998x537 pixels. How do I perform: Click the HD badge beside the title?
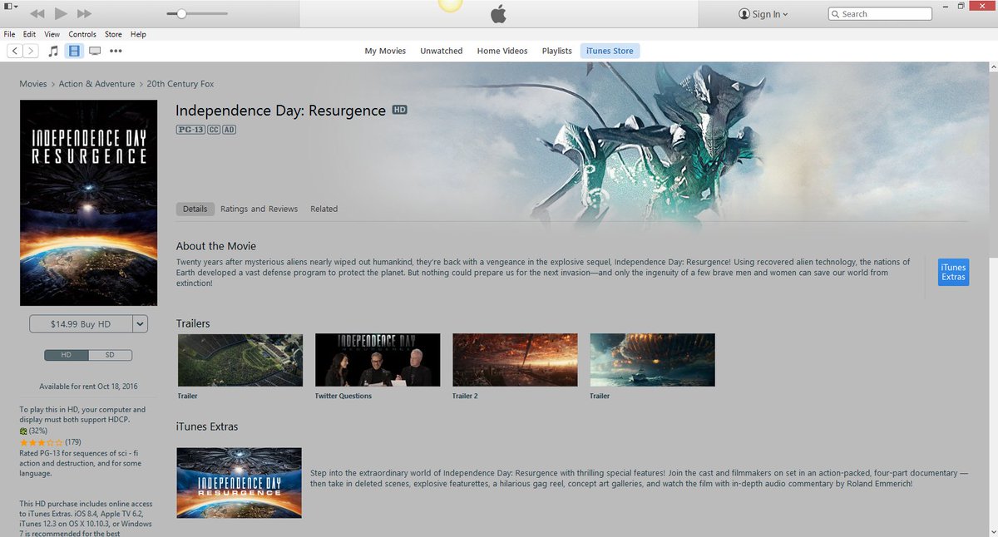point(399,111)
